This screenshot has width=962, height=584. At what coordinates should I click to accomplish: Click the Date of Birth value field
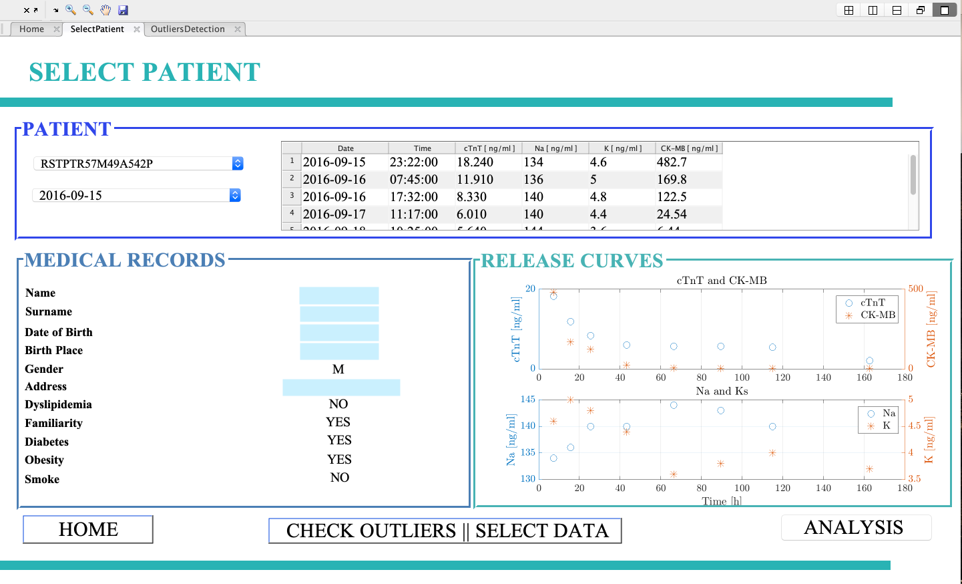[x=339, y=333]
